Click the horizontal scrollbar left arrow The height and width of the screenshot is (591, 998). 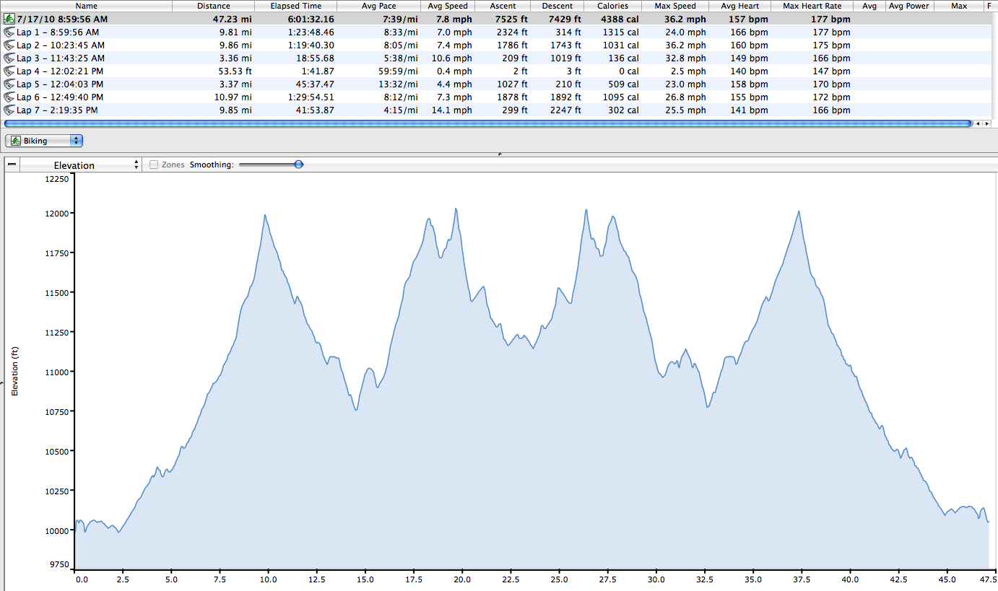tap(979, 124)
